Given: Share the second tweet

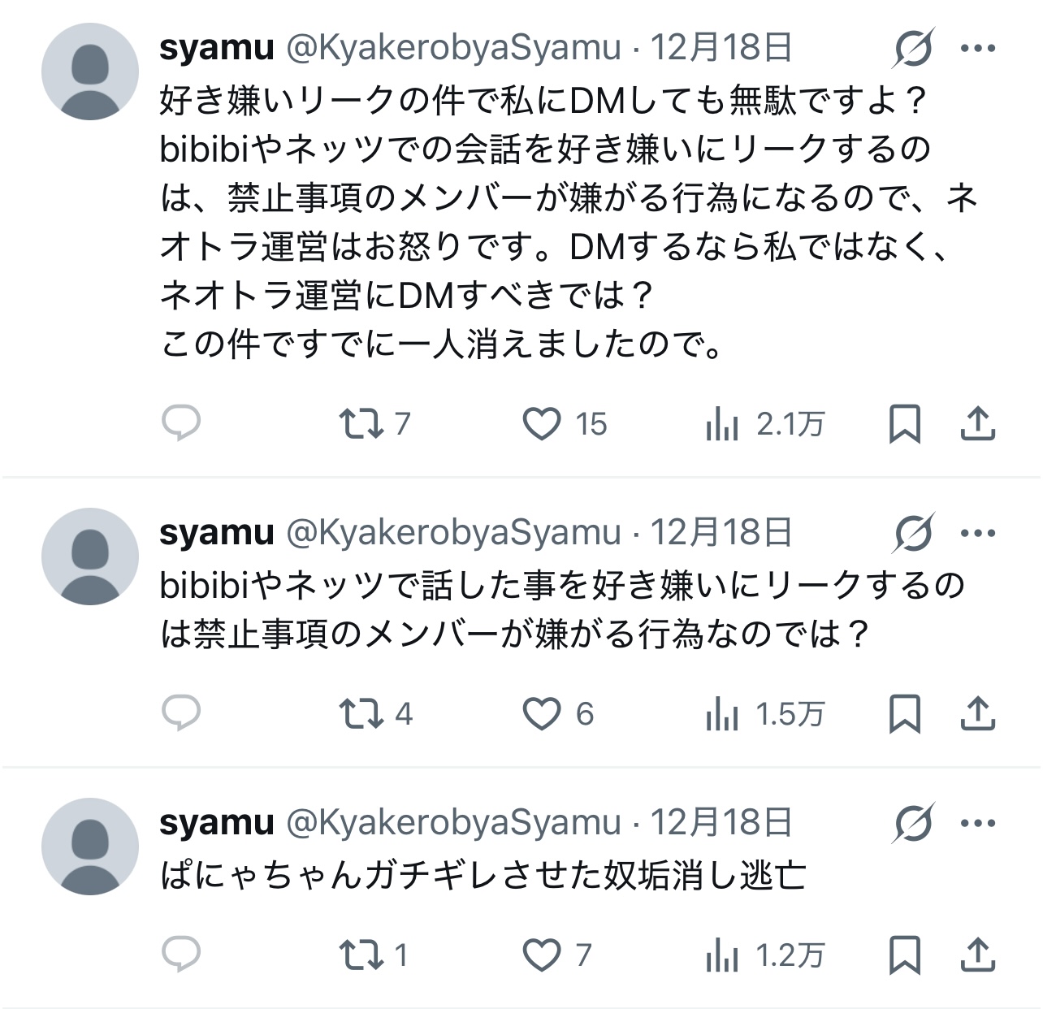Looking at the screenshot, I should pyautogui.click(x=977, y=713).
